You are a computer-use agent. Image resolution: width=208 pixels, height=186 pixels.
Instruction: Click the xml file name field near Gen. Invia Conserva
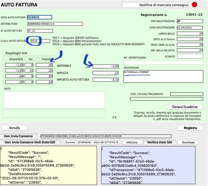(x=106, y=136)
